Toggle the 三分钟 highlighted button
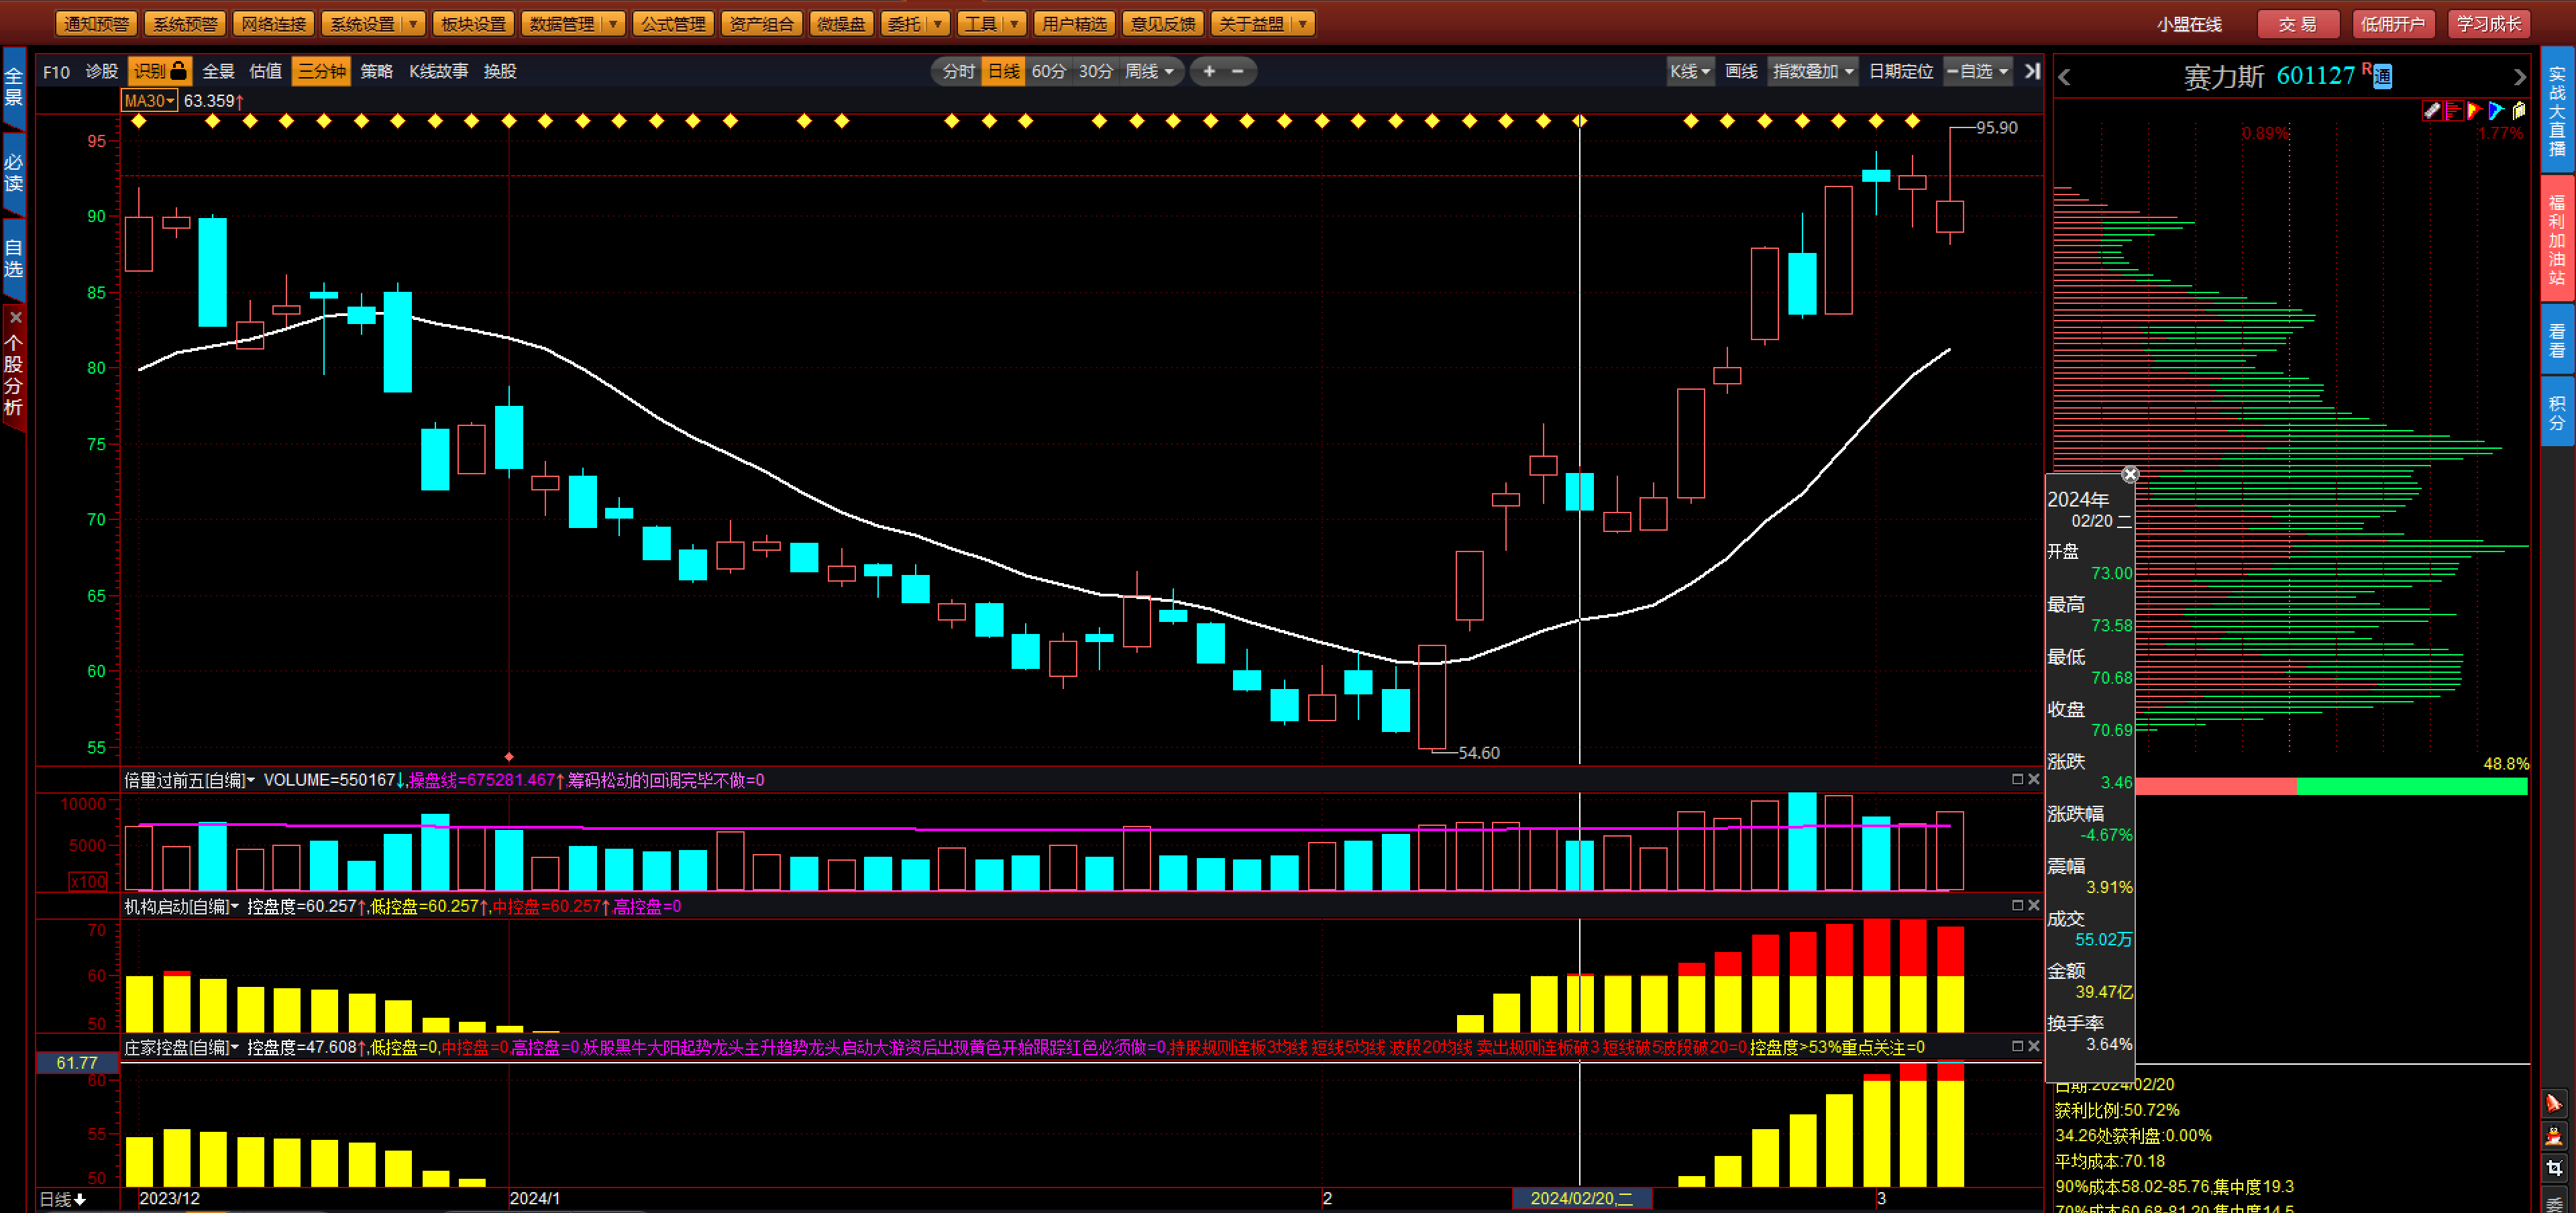2576x1213 pixels. click(x=321, y=71)
